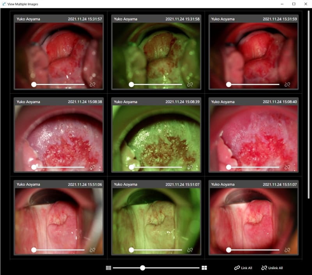This screenshot has width=312, height=275.
Task: Click large grid icon right of size slider
Action: [204, 268]
